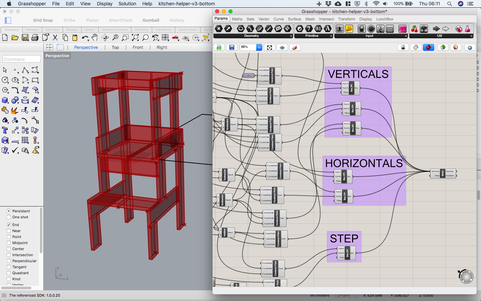Viewport: 481px width, 301px height.
Task: Expand the Input panel dropdown arrow
Action: (406, 36)
